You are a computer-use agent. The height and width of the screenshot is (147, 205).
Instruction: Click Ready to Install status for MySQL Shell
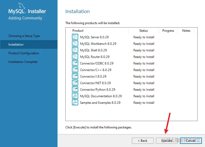pos(144,50)
